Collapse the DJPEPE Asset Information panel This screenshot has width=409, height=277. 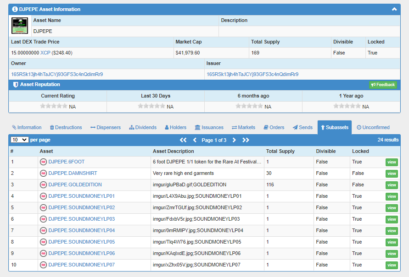pos(394,9)
